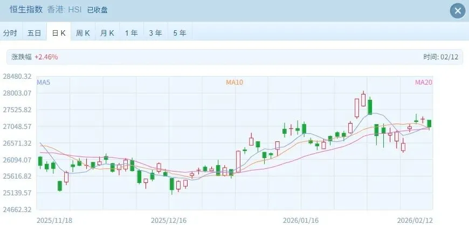Show the 5年 range tab
The width and height of the screenshot is (469, 225).
pos(180,33)
